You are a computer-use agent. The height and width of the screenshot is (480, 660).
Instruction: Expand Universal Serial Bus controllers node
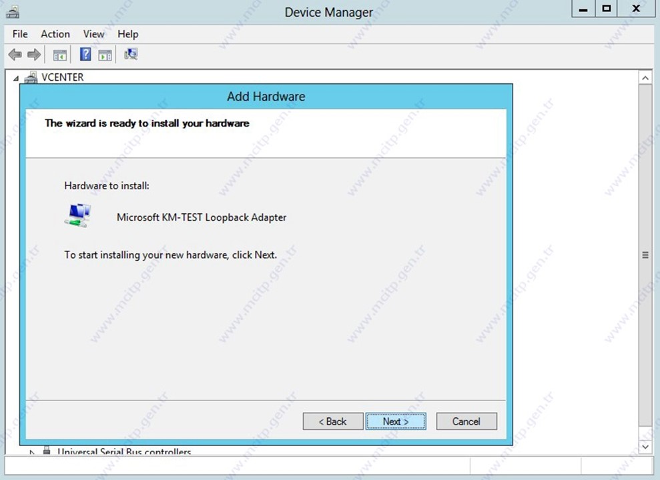pyautogui.click(x=31, y=452)
